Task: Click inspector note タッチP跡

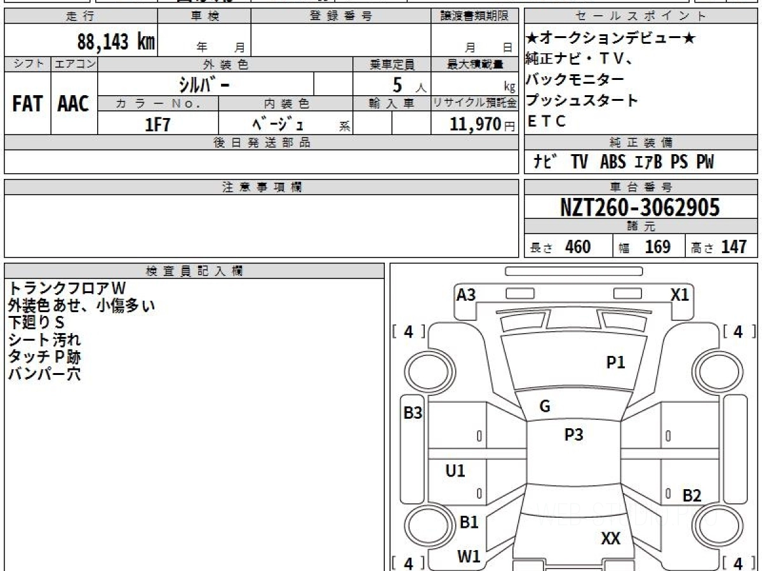Action: point(44,357)
